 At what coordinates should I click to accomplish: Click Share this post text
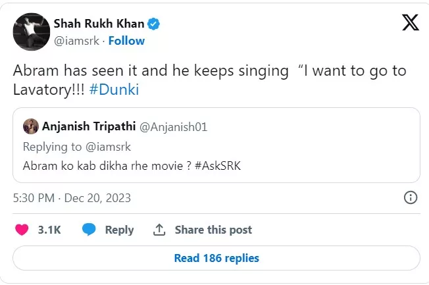pyautogui.click(x=213, y=230)
